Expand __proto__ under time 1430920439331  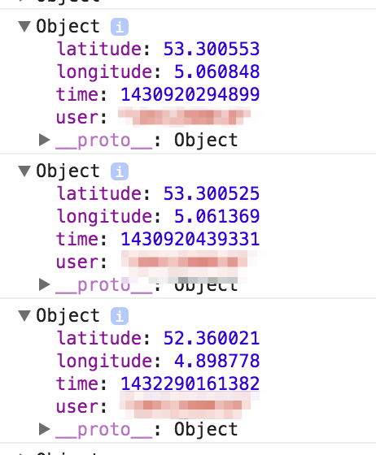click(45, 284)
